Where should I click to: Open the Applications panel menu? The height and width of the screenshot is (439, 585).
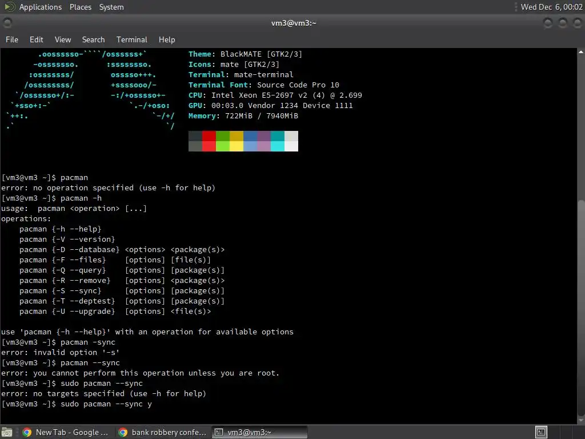[x=41, y=7]
